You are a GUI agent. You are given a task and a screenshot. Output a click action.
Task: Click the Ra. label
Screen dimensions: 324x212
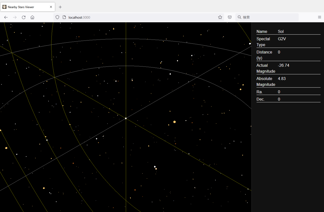(259, 92)
